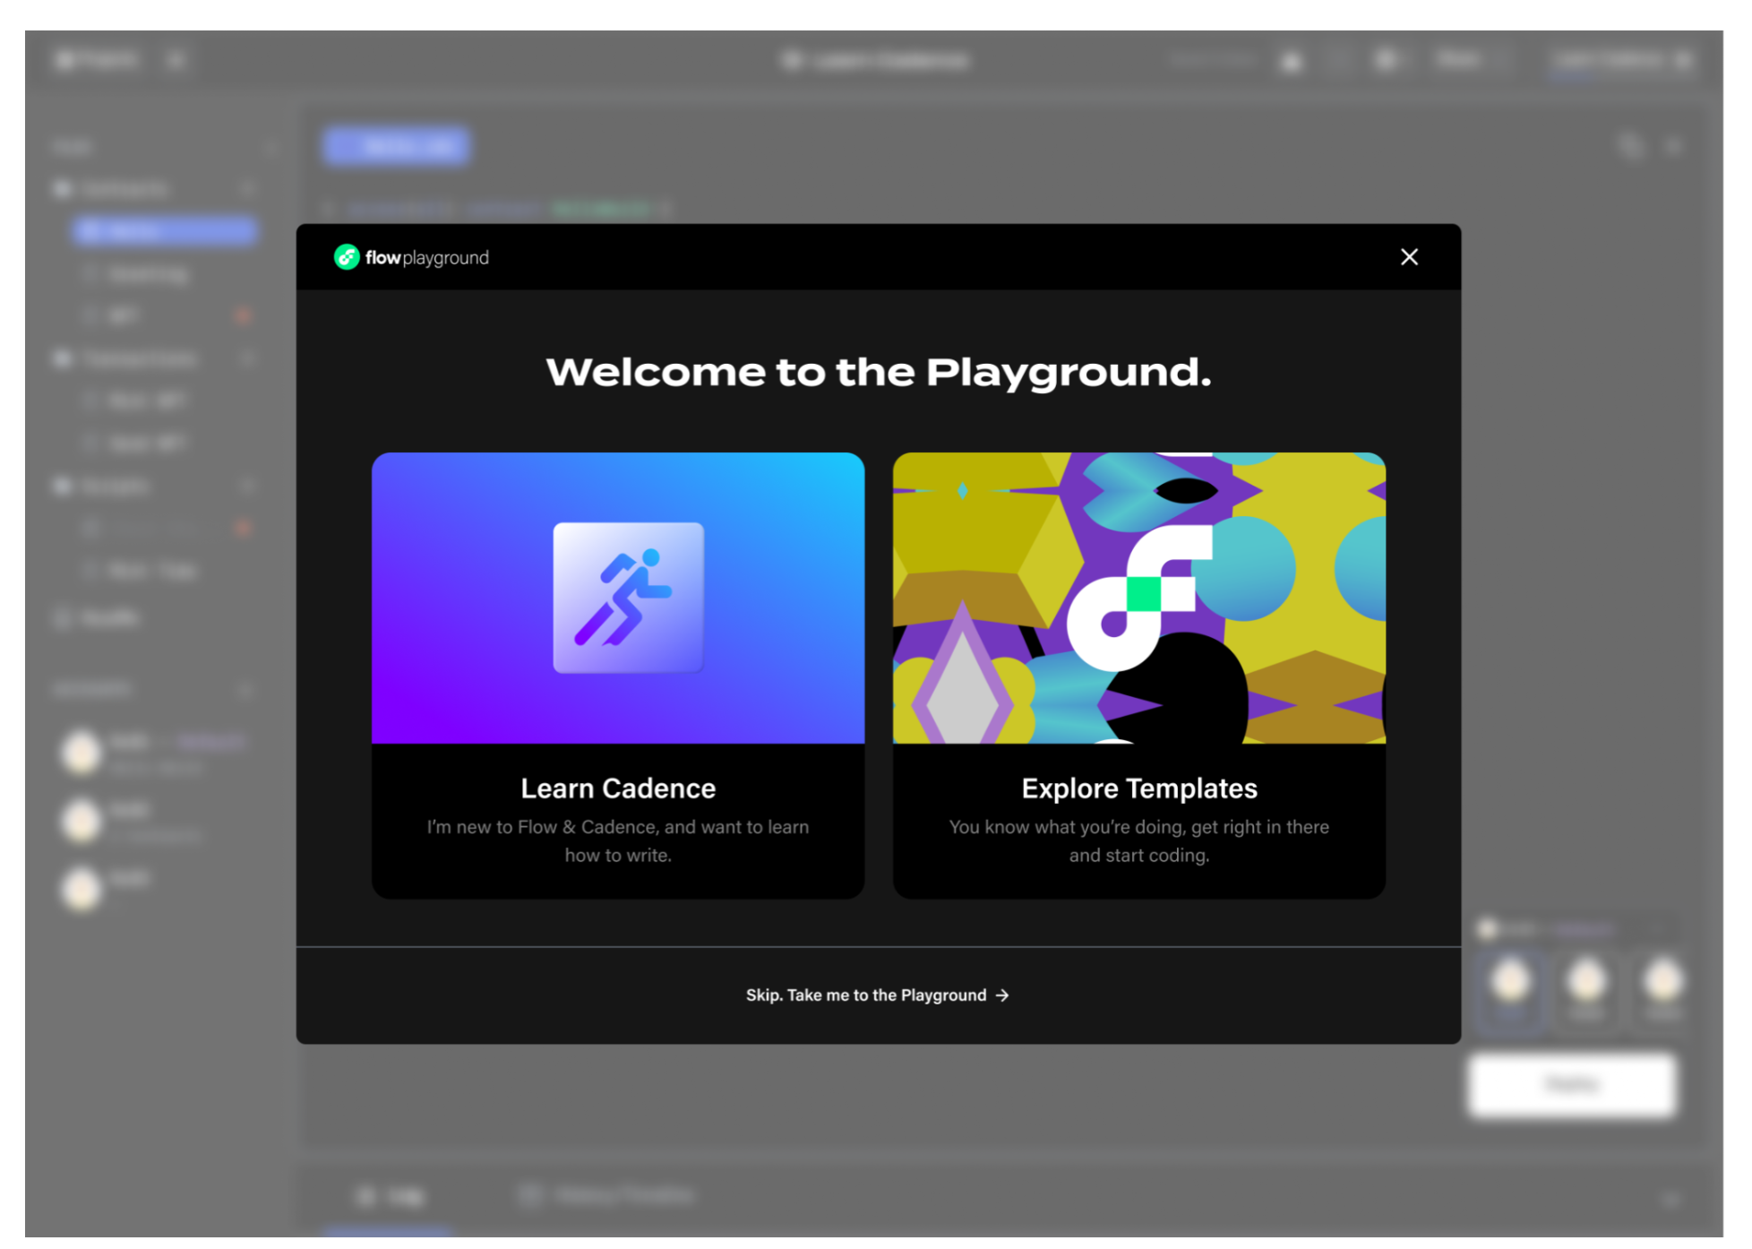Close the Welcome to the Playground dialog

point(1408,257)
